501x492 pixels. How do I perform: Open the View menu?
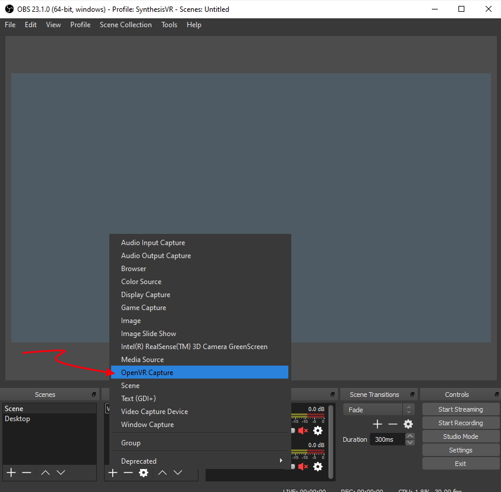click(53, 25)
